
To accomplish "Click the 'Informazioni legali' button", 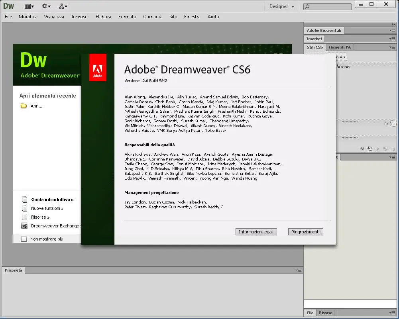I will 256,232.
